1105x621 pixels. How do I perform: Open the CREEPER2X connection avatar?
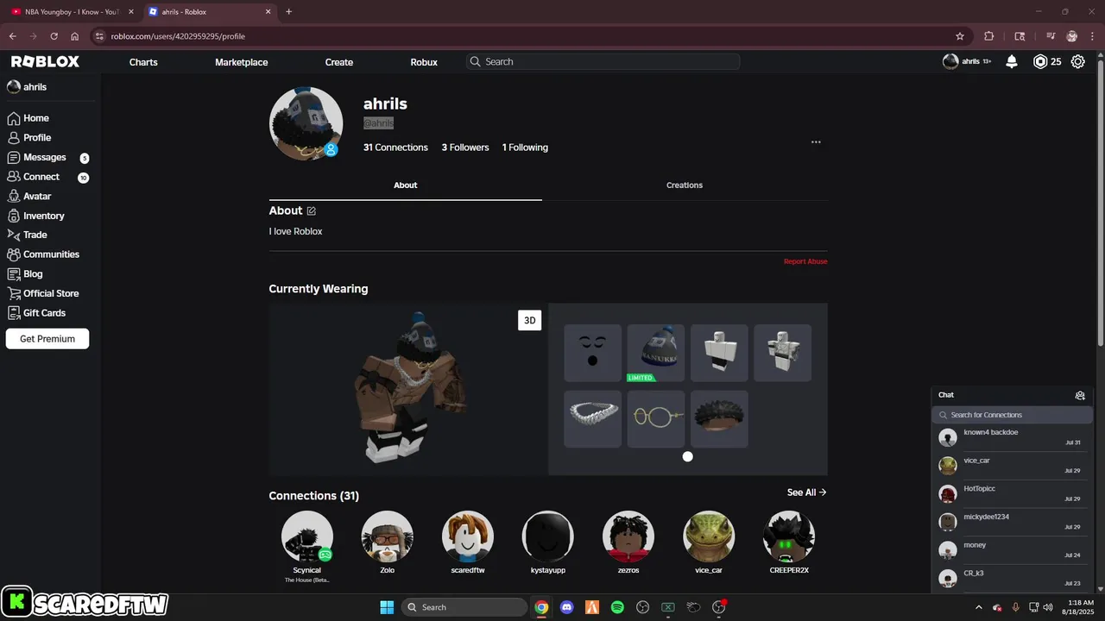click(x=788, y=536)
